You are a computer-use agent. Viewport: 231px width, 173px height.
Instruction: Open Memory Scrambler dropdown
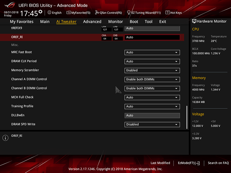click(x=152, y=70)
